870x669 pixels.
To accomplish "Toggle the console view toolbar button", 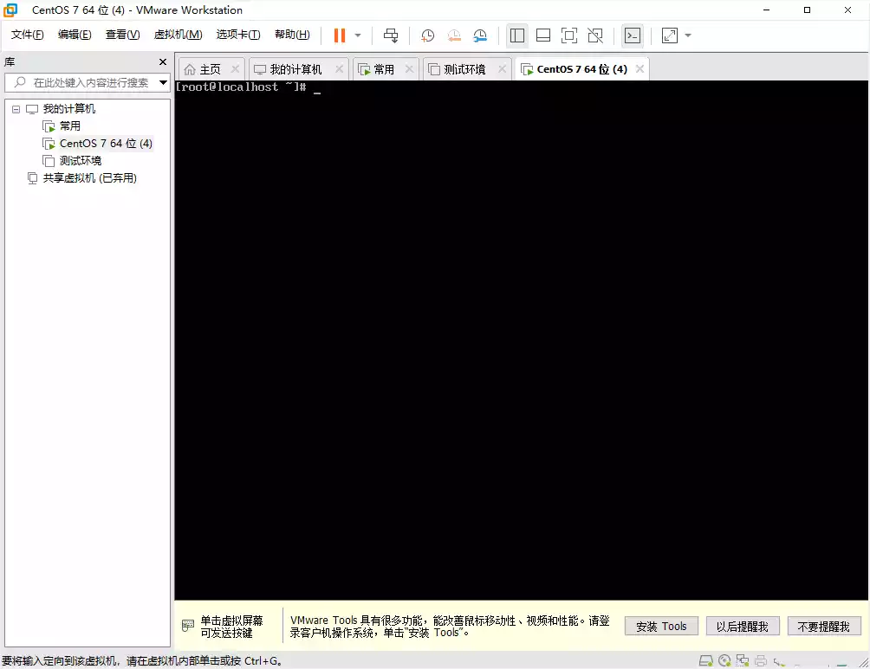I will [633, 35].
